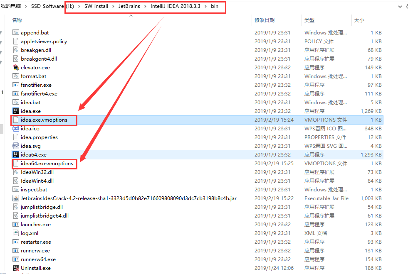Click the fsnotifier64.exe icon
The image size is (408, 274).
pos(16,93)
